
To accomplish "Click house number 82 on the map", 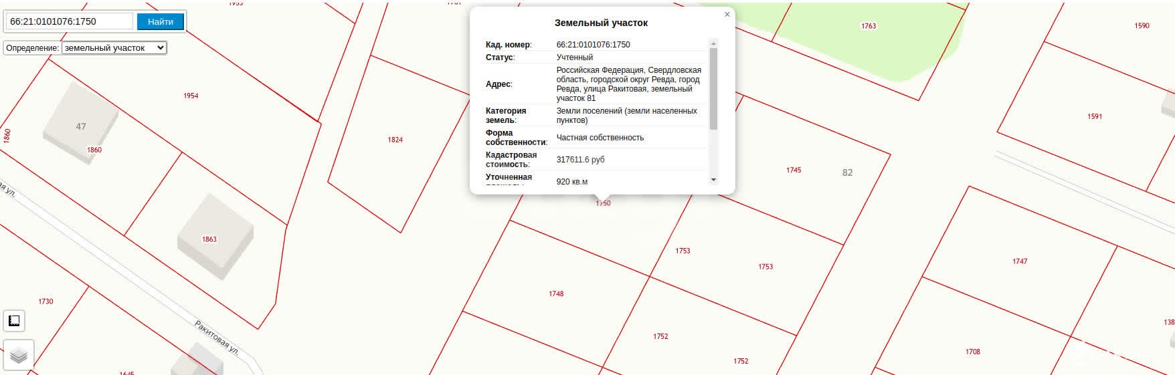I will (847, 172).
